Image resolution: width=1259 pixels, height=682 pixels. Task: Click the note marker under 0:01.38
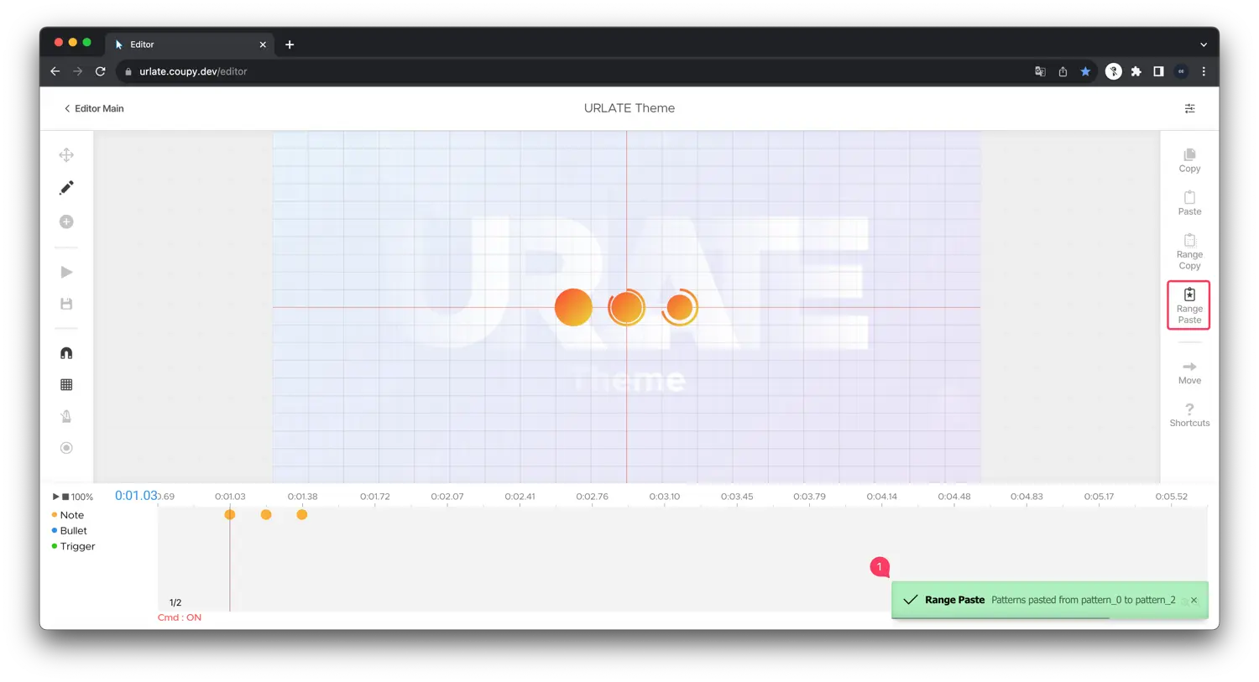click(x=302, y=514)
